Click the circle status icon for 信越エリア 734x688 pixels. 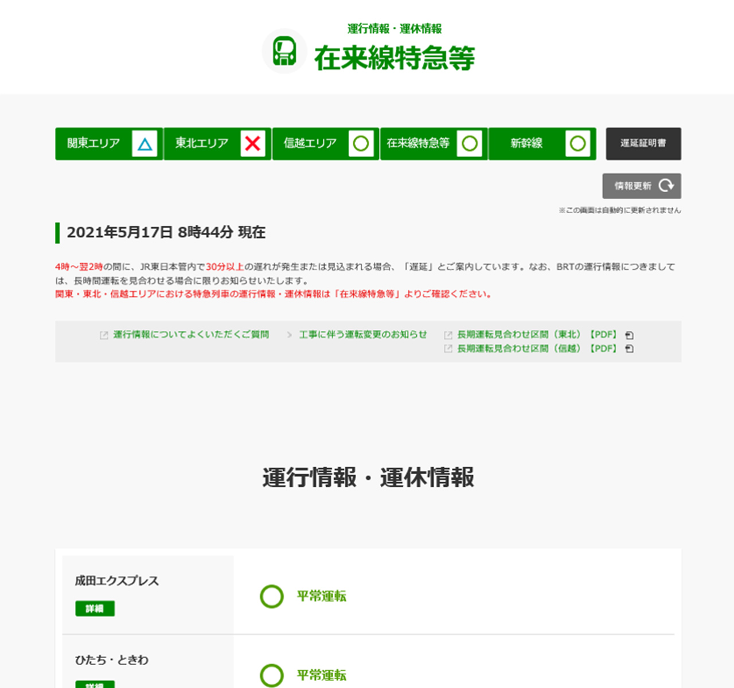pyautogui.click(x=361, y=144)
